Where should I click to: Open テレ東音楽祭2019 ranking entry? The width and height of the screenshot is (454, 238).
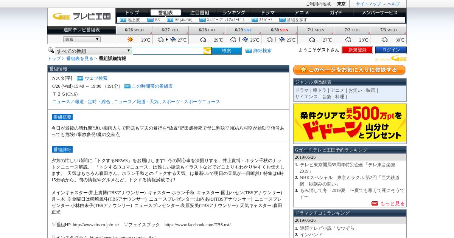pos(347,168)
